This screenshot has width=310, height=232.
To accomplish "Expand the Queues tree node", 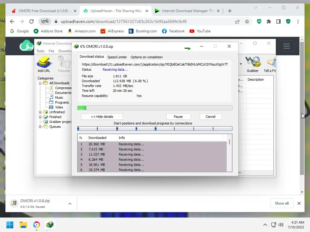I will [40, 127].
